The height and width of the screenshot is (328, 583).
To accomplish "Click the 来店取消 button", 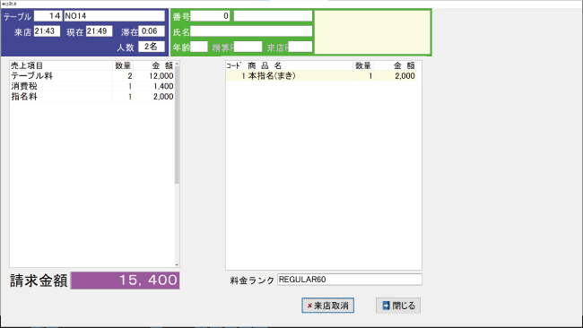I will (x=327, y=306).
